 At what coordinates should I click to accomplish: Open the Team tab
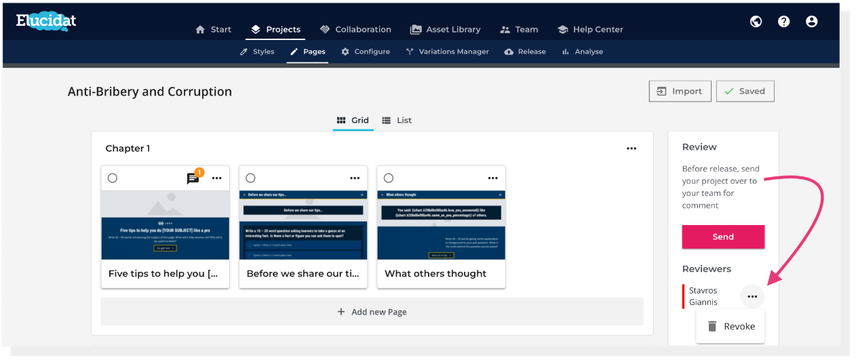519,29
